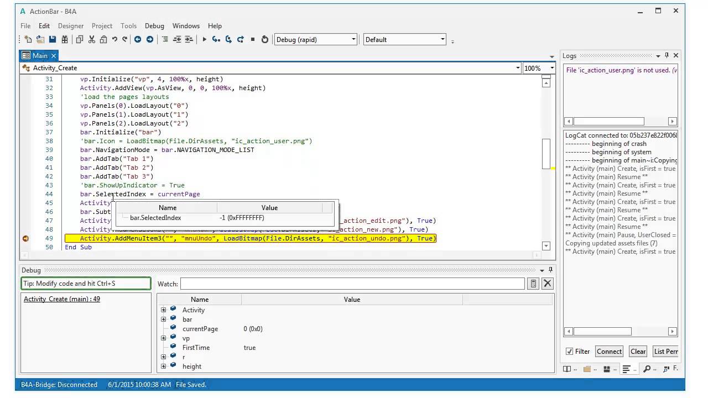Viewport: 708px width, 398px height.
Task: Click inside the Watch expression field
Action: coord(352,284)
